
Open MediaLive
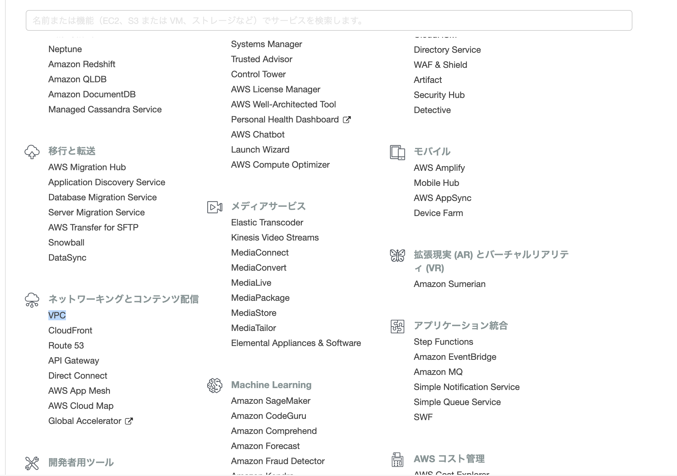251,283
